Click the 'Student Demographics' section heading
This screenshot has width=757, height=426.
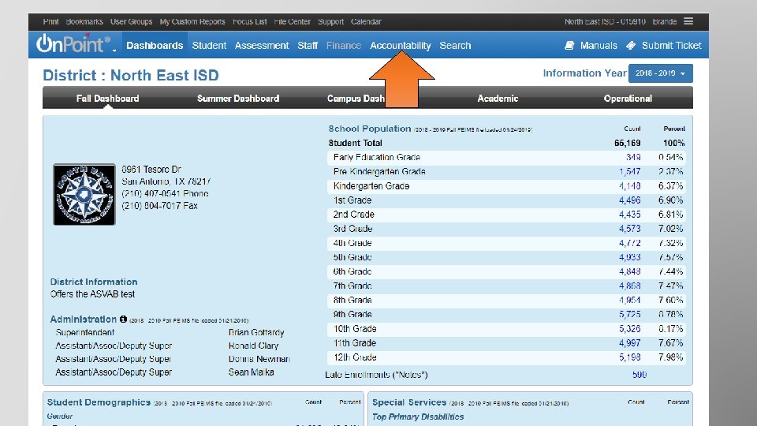click(x=99, y=402)
